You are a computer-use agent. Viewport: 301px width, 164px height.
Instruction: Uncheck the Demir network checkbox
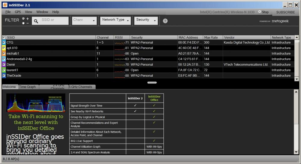4,64
